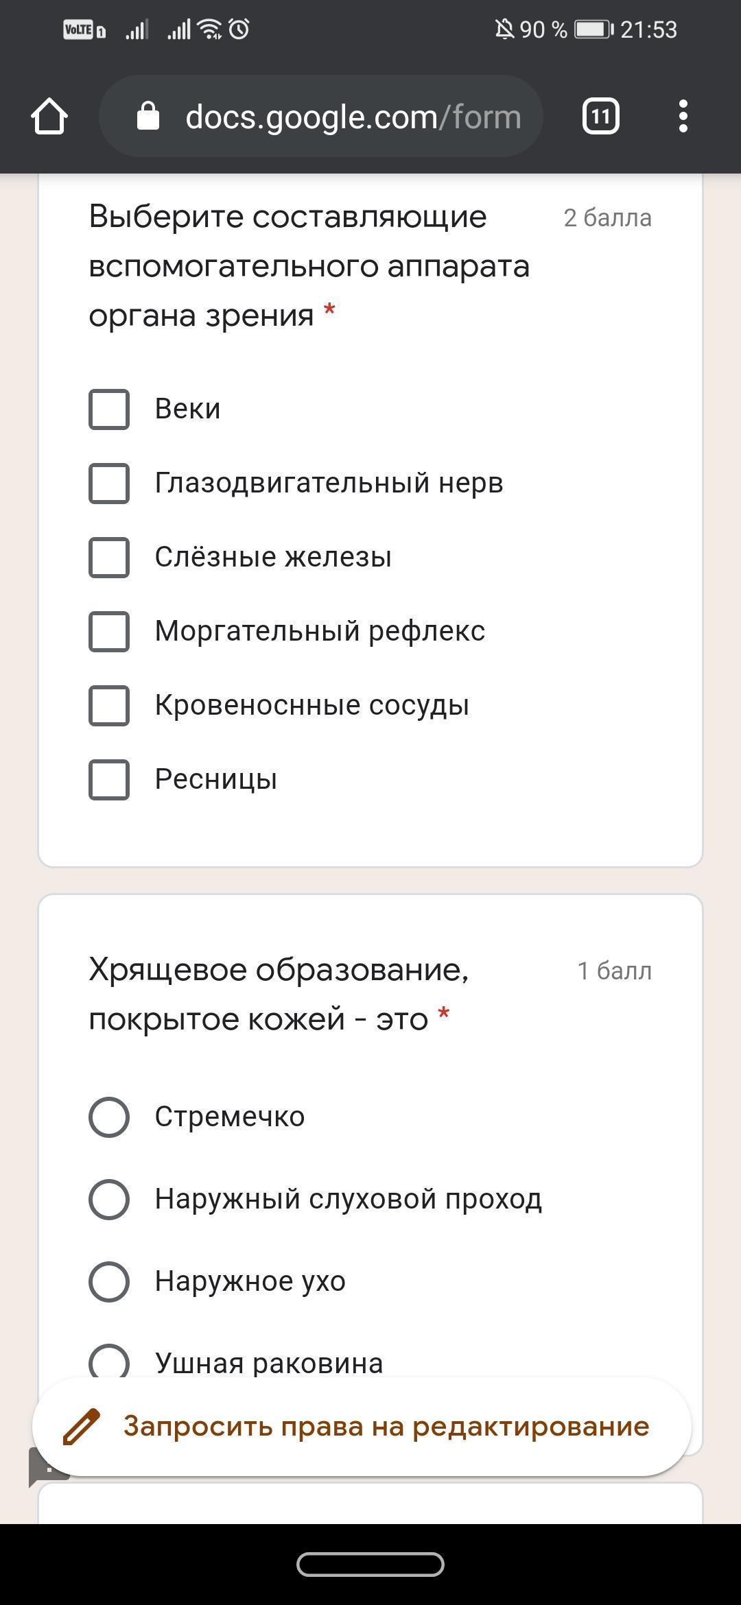Choose Наружный слуховой проход radio option
741x1605 pixels.
(109, 1200)
